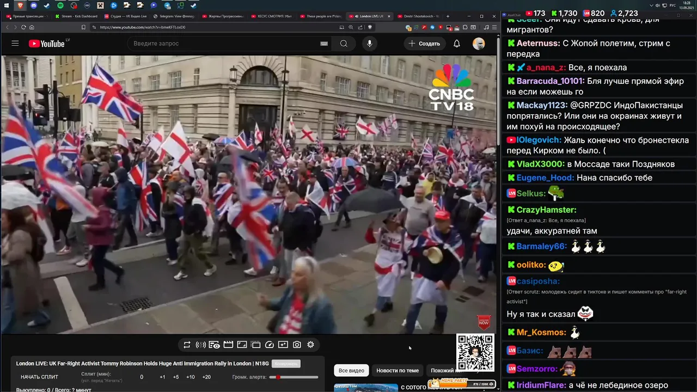Click the split minutes value 0

click(142, 377)
